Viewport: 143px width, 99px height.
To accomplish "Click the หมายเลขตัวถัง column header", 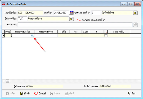I will 46,32.
